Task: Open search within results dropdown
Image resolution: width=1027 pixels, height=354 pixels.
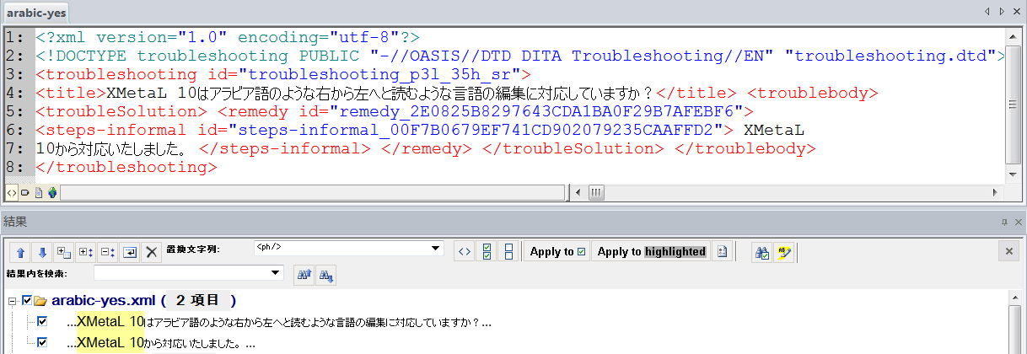Action: [276, 273]
